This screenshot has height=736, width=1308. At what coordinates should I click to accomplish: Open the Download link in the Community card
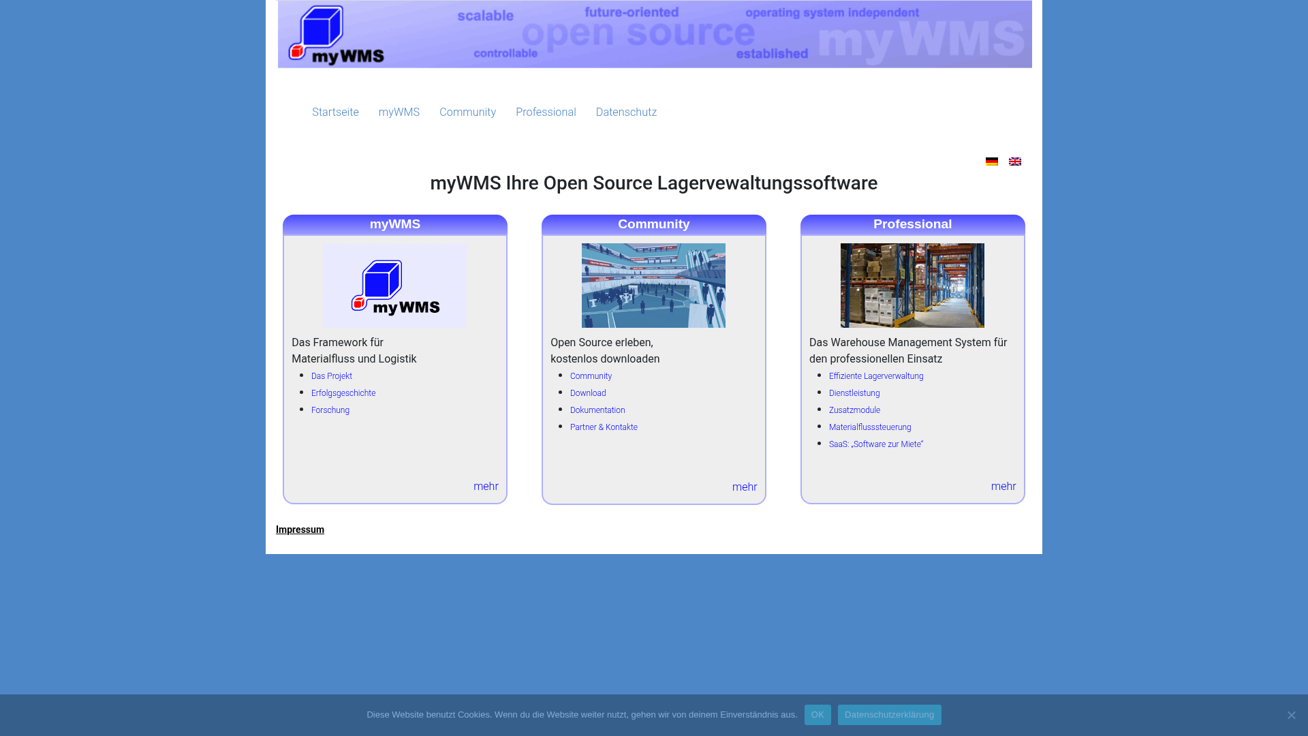[x=587, y=393]
